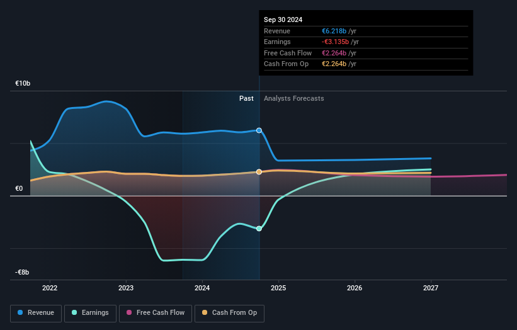The image size is (517, 330).
Task: Click the Revenue row label in tooltip
Action: [x=277, y=31]
